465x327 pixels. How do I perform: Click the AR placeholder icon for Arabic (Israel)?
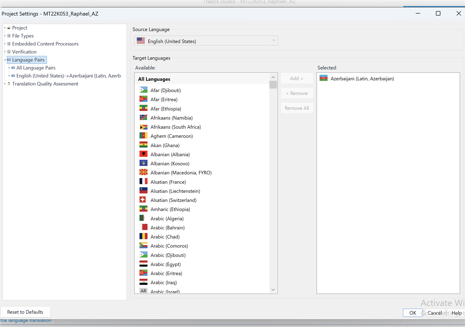coord(143,291)
